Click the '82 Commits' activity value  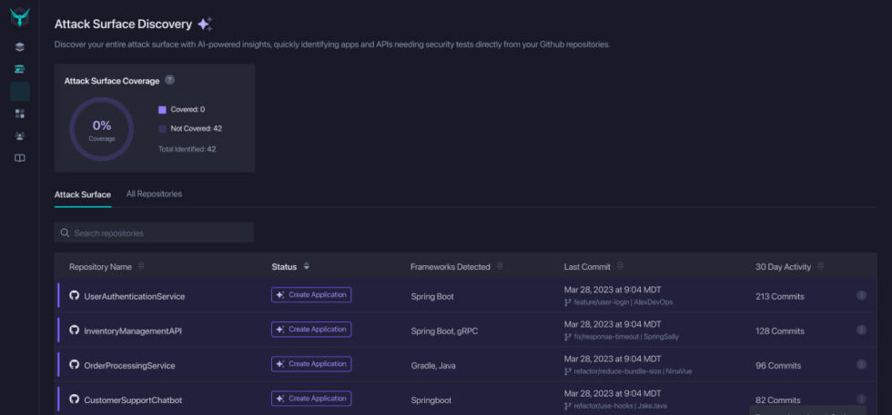coord(777,400)
